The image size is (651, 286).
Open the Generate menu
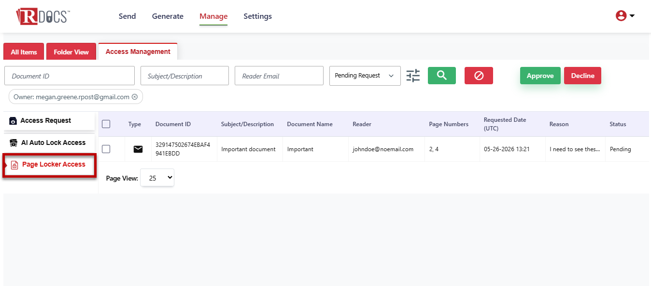pyautogui.click(x=168, y=16)
